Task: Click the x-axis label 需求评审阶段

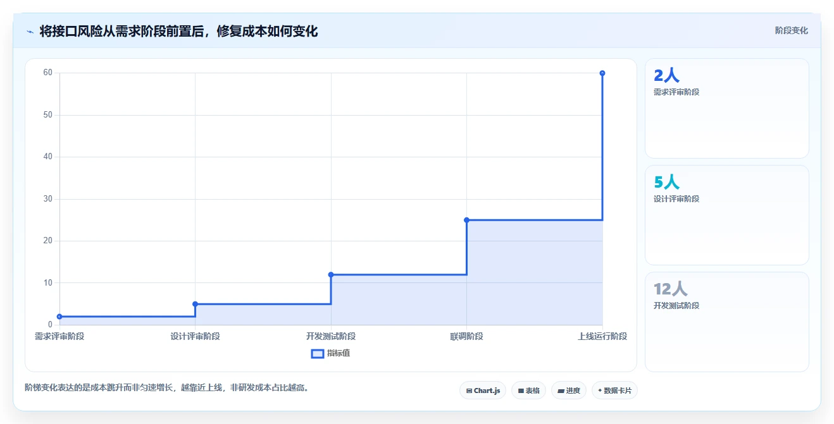Action: coord(59,336)
